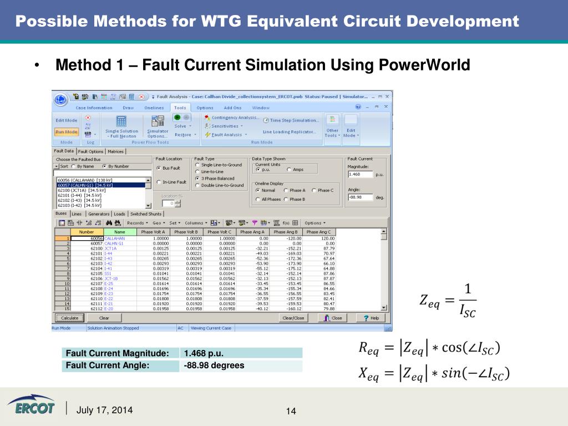
Task: Select Phase A oneline display
Action: click(286, 190)
